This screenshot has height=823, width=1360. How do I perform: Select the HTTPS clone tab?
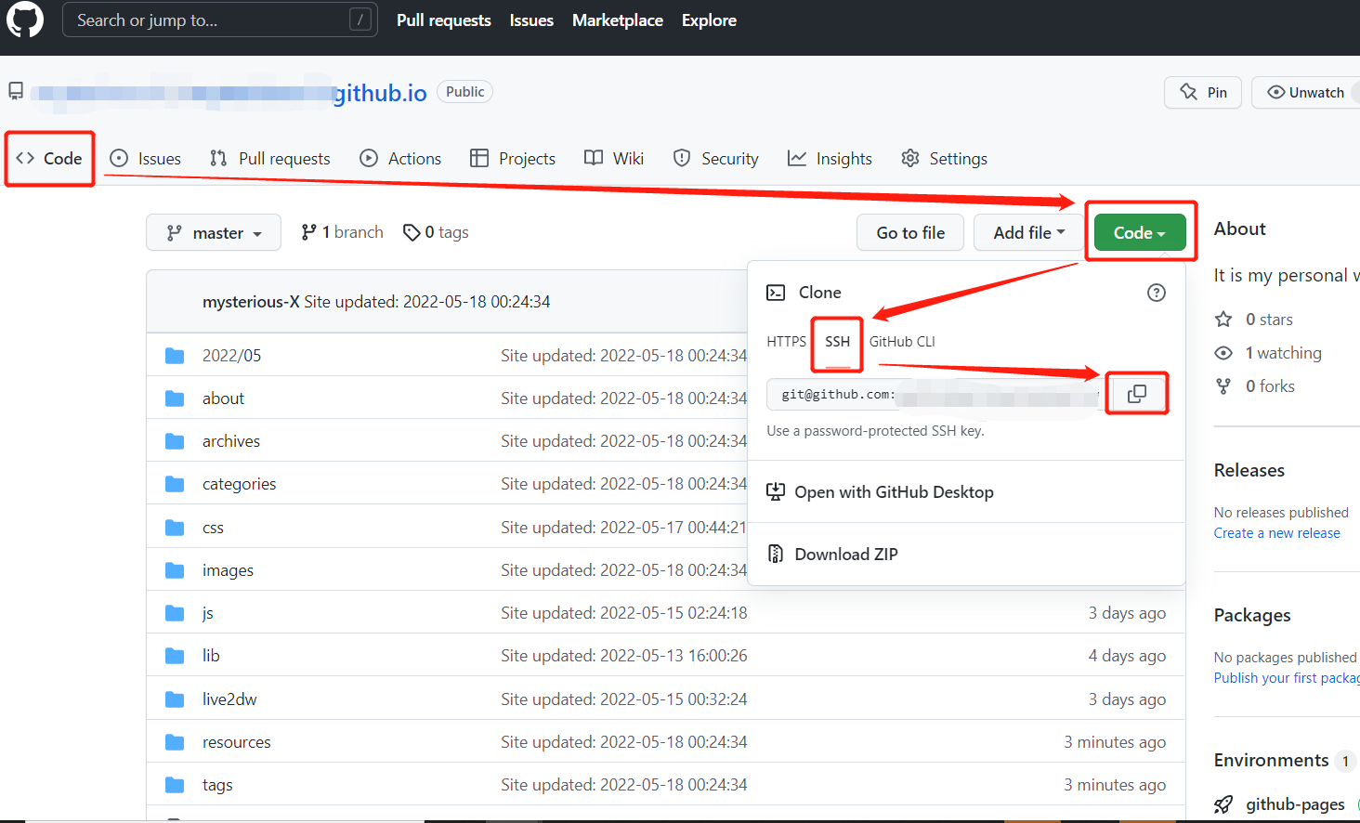tap(786, 342)
